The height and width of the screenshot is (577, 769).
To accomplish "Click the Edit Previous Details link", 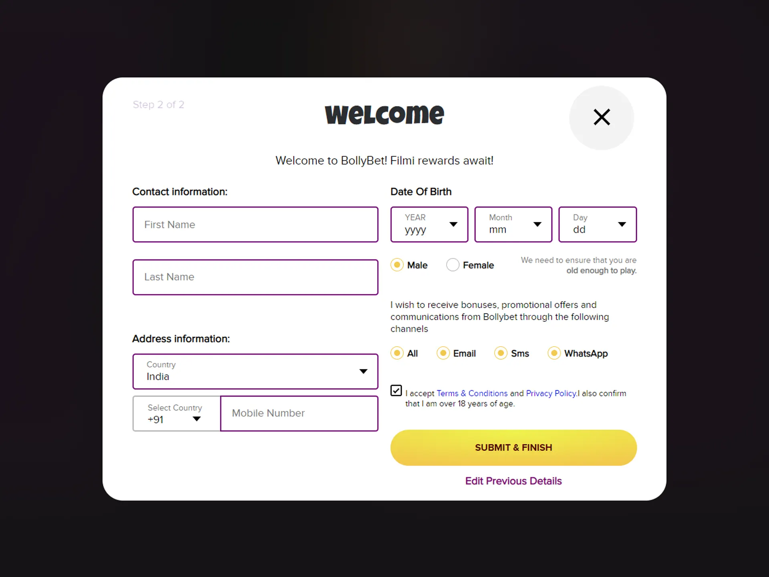I will click(514, 480).
